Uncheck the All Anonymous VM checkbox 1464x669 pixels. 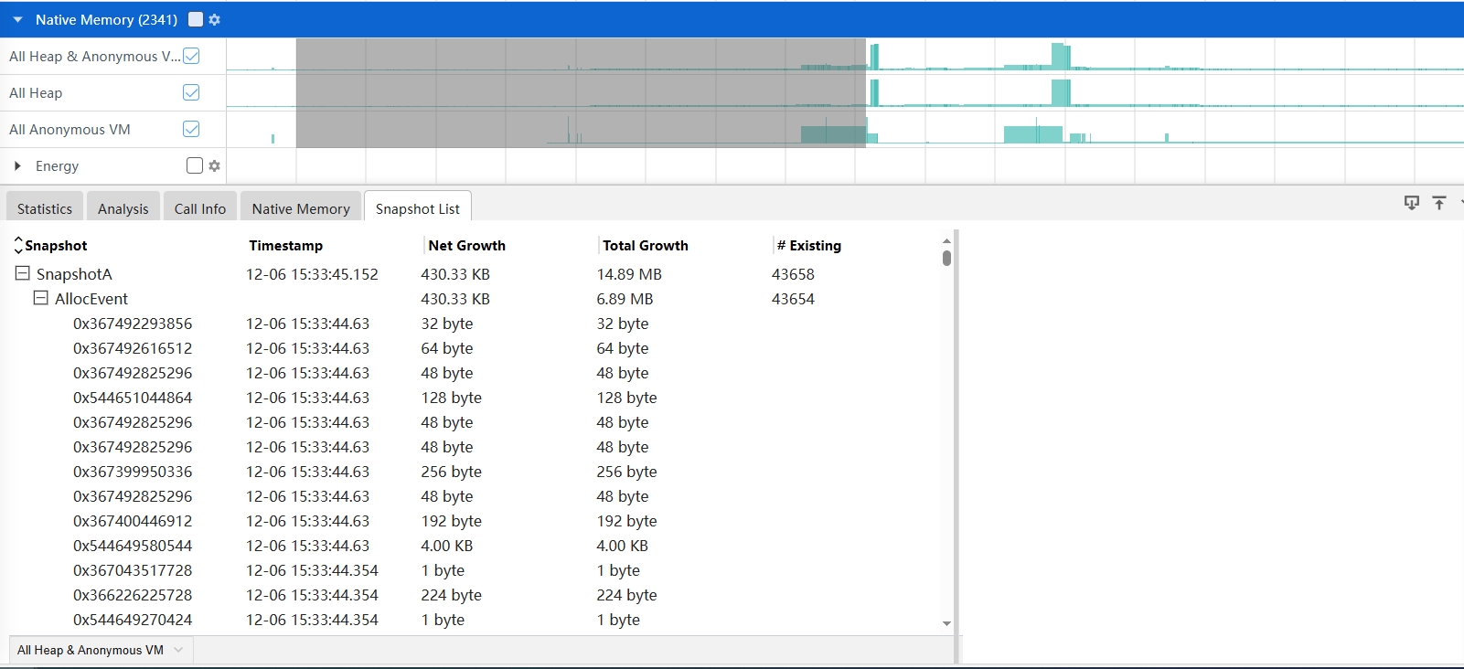coord(191,129)
